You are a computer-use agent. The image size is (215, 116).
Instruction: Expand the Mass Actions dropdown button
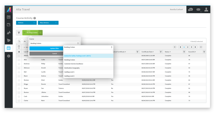48,23
